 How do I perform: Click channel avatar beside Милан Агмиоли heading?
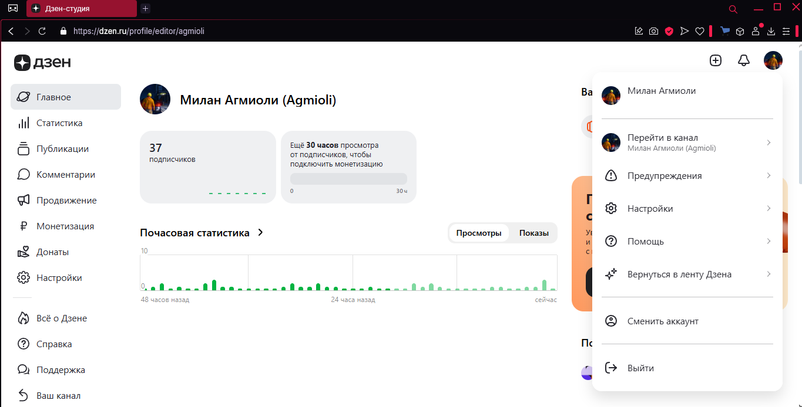tap(155, 99)
